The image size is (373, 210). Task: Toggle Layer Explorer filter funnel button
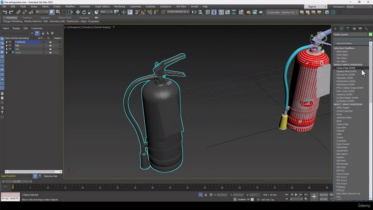[x=37, y=33]
